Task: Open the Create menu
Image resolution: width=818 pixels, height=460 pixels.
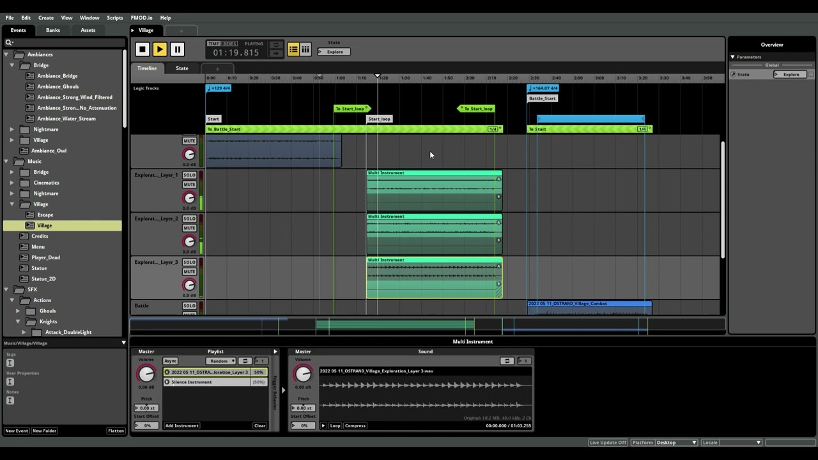Action: tap(46, 18)
